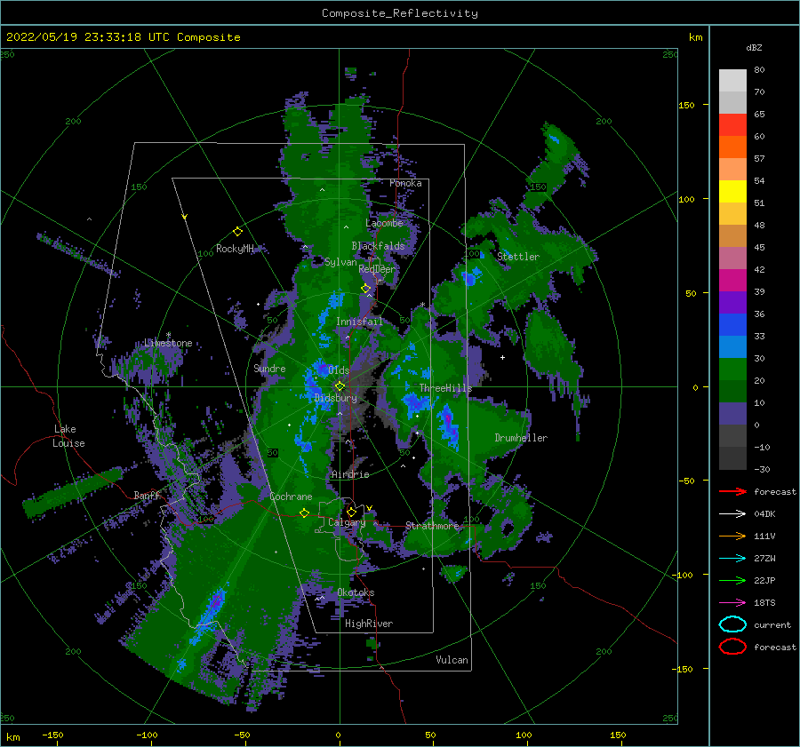The image size is (800, 747).
Task: Click the yellow diamond marker above Calgary
Action: [x=351, y=512]
